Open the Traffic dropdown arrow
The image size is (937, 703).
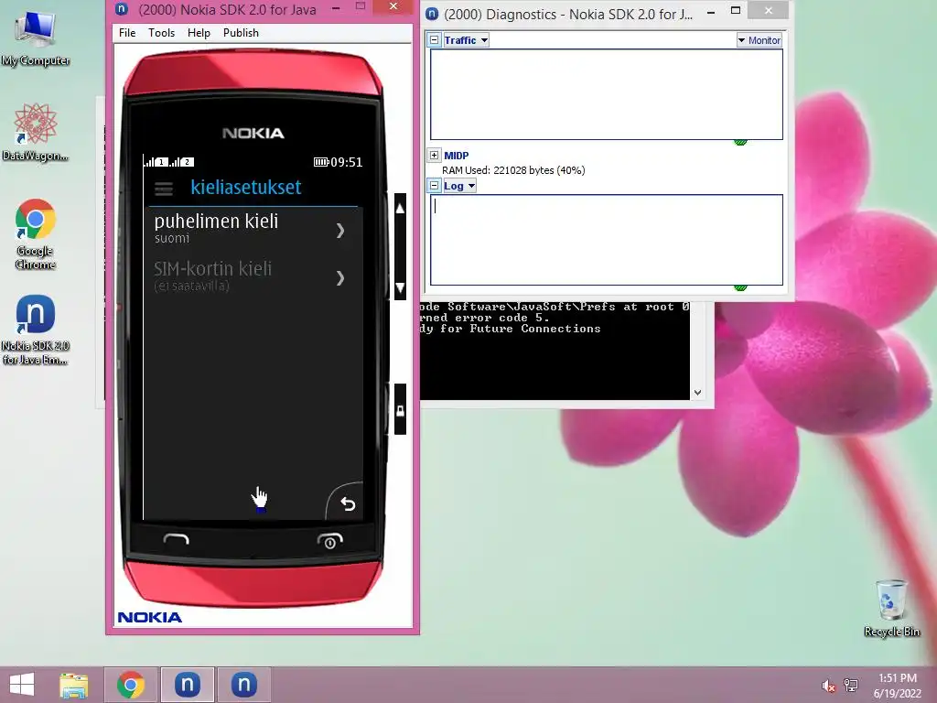click(x=484, y=40)
